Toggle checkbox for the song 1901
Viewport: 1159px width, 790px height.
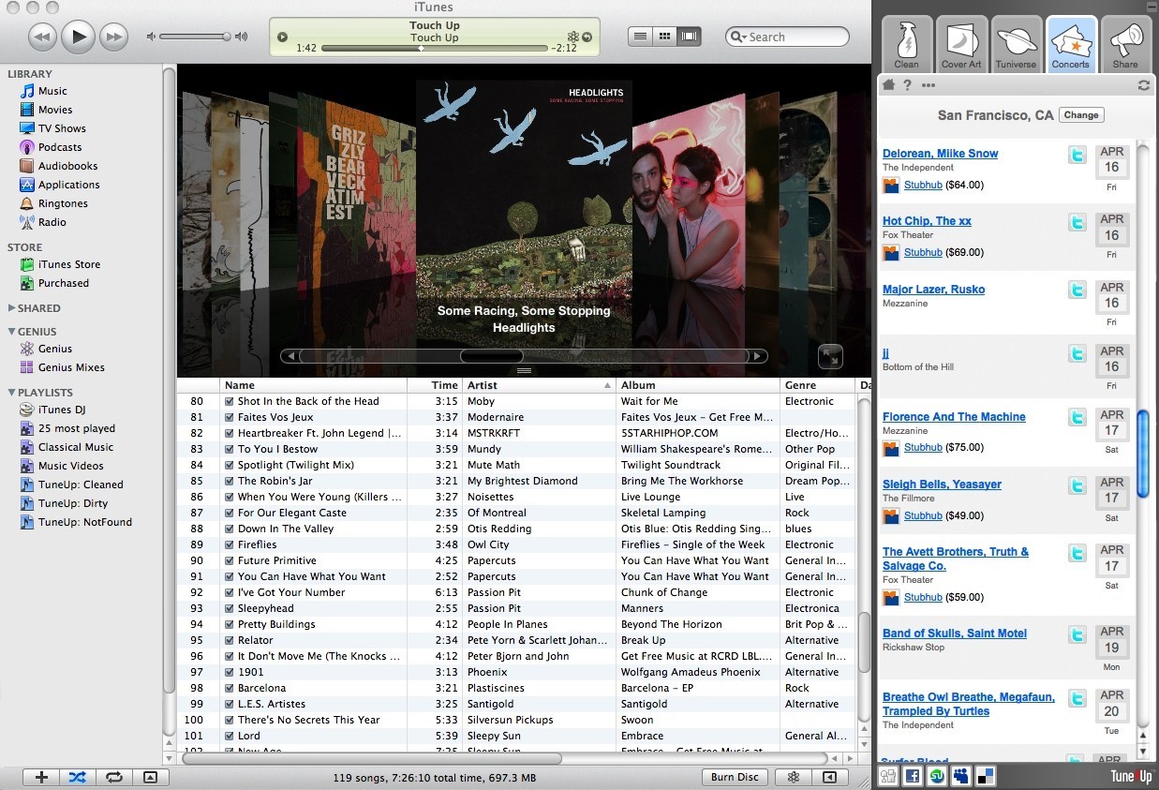(x=229, y=672)
